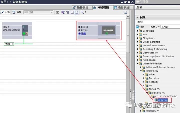
Task: Expand the Encoders node
Action: click(144, 78)
